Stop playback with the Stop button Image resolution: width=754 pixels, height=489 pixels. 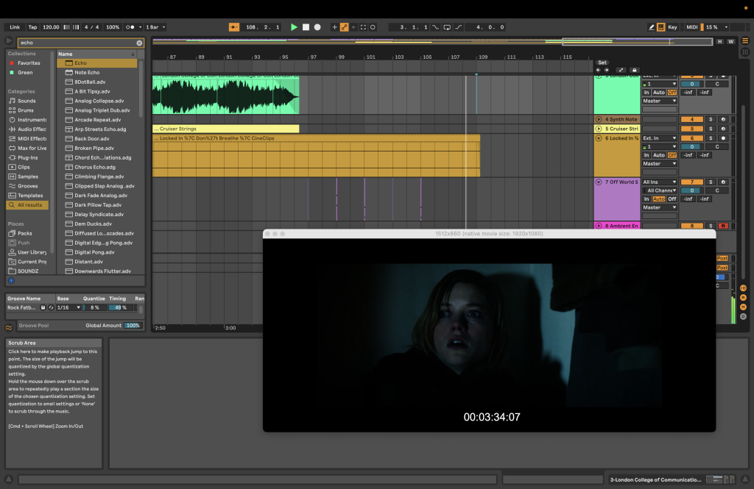tap(306, 27)
